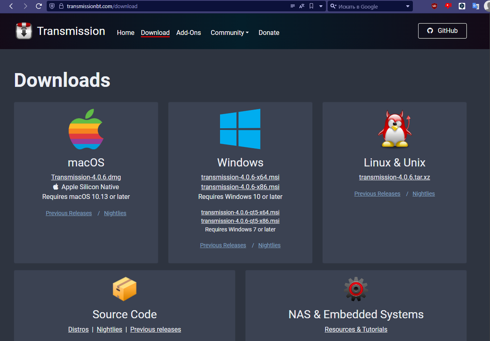Open Windows Nightlies link
Screen dimensions: 490x341
(x=269, y=246)
